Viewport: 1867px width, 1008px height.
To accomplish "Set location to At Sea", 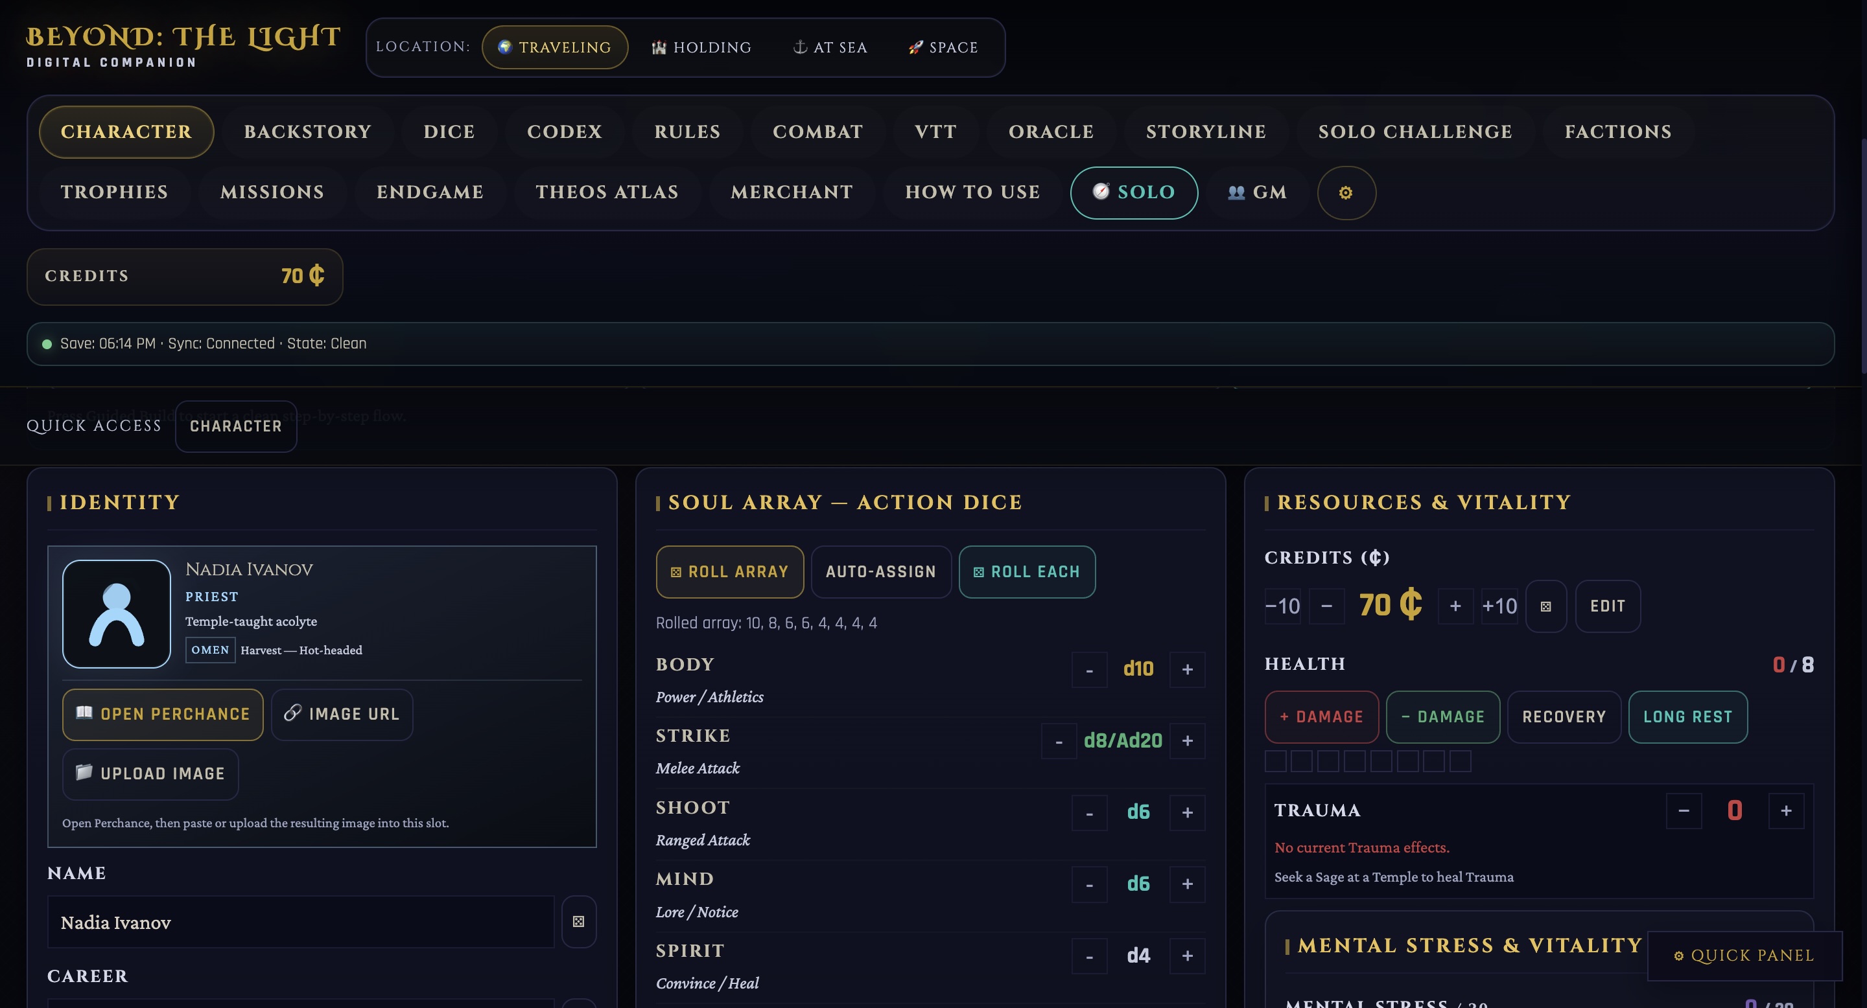I will tap(830, 47).
